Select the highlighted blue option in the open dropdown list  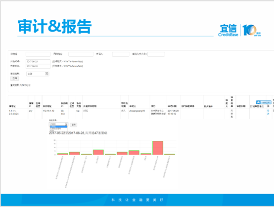(58, 126)
